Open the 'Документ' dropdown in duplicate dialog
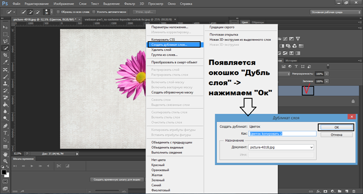This screenshot has width=363, height=194. pyautogui.click(x=281, y=147)
